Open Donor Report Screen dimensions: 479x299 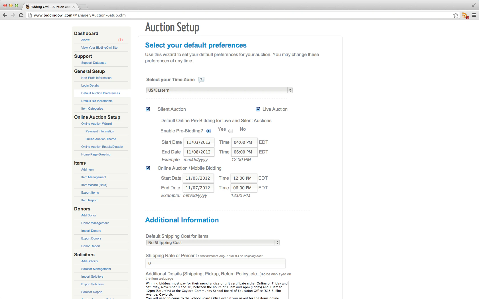pyautogui.click(x=91, y=246)
